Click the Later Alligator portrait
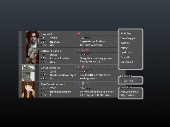Screen dimensions: 170x127 28,73
